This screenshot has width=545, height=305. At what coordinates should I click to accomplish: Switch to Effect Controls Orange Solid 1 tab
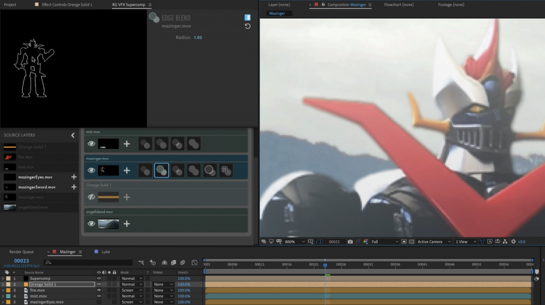(67, 4)
